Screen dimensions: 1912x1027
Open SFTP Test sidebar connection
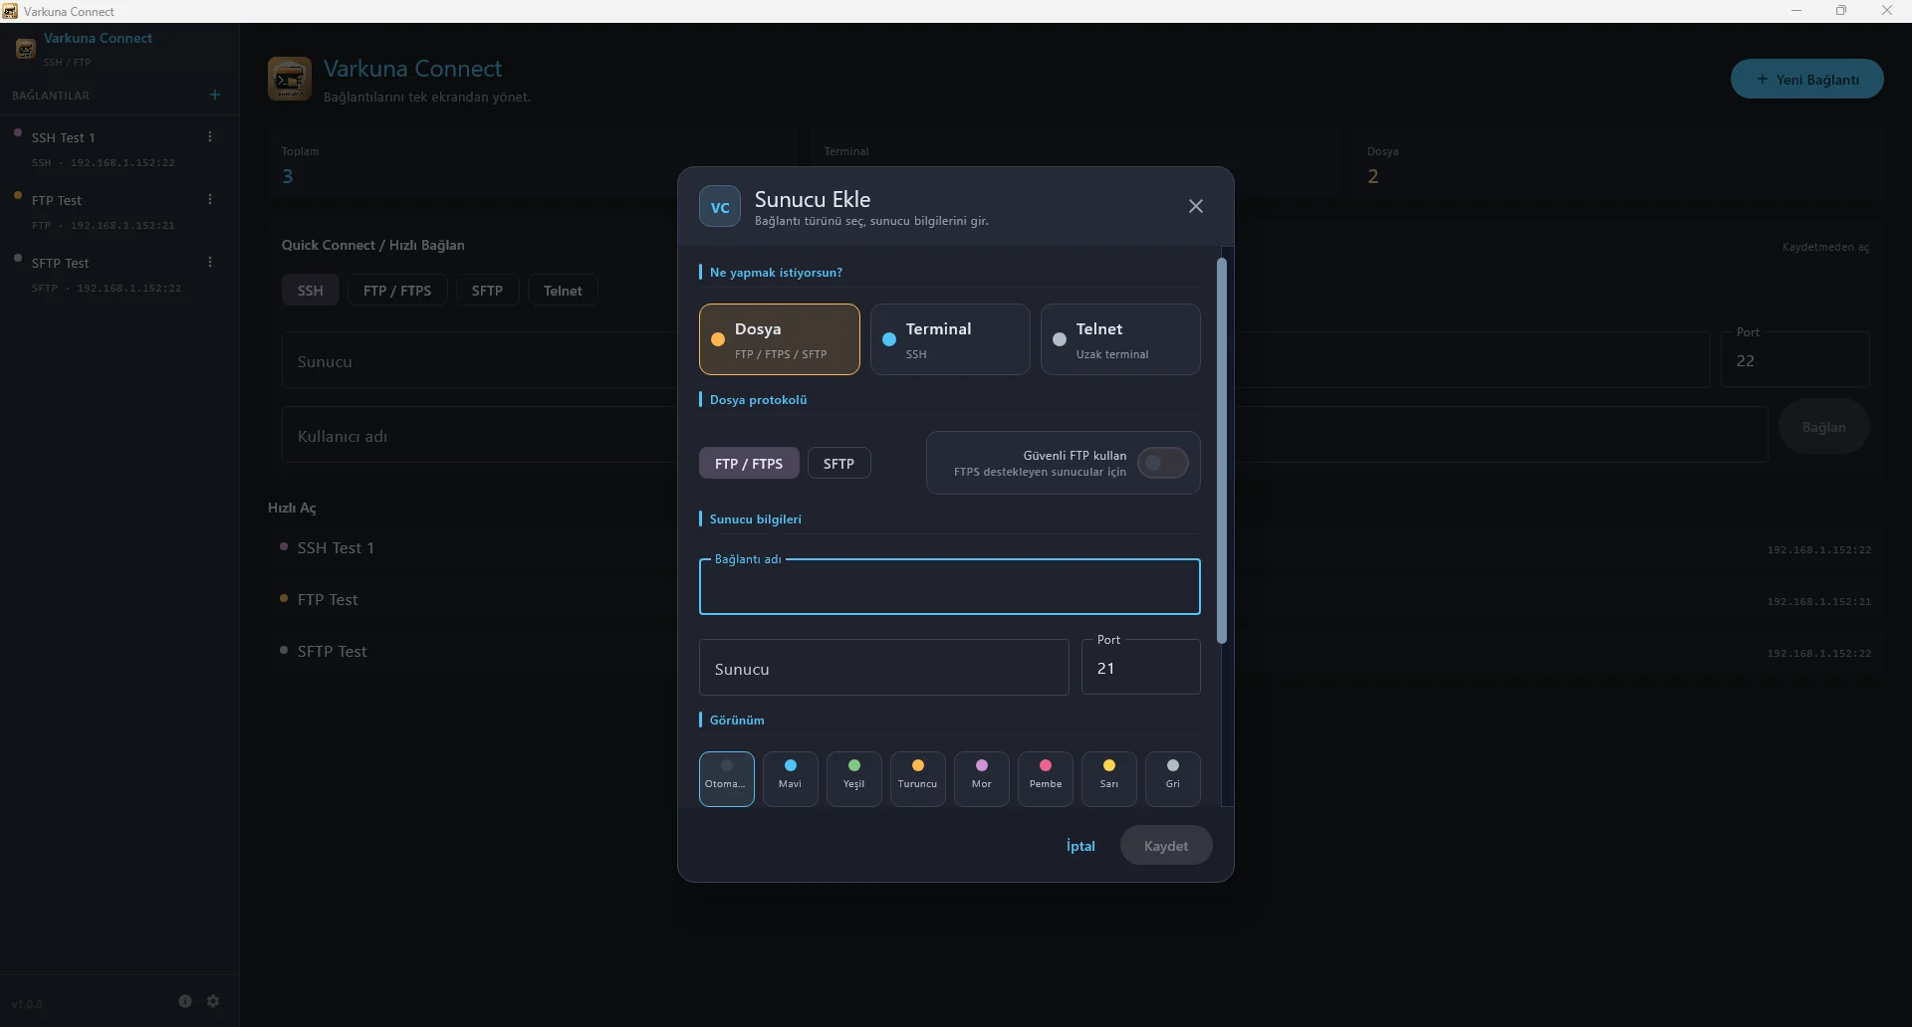119,274
